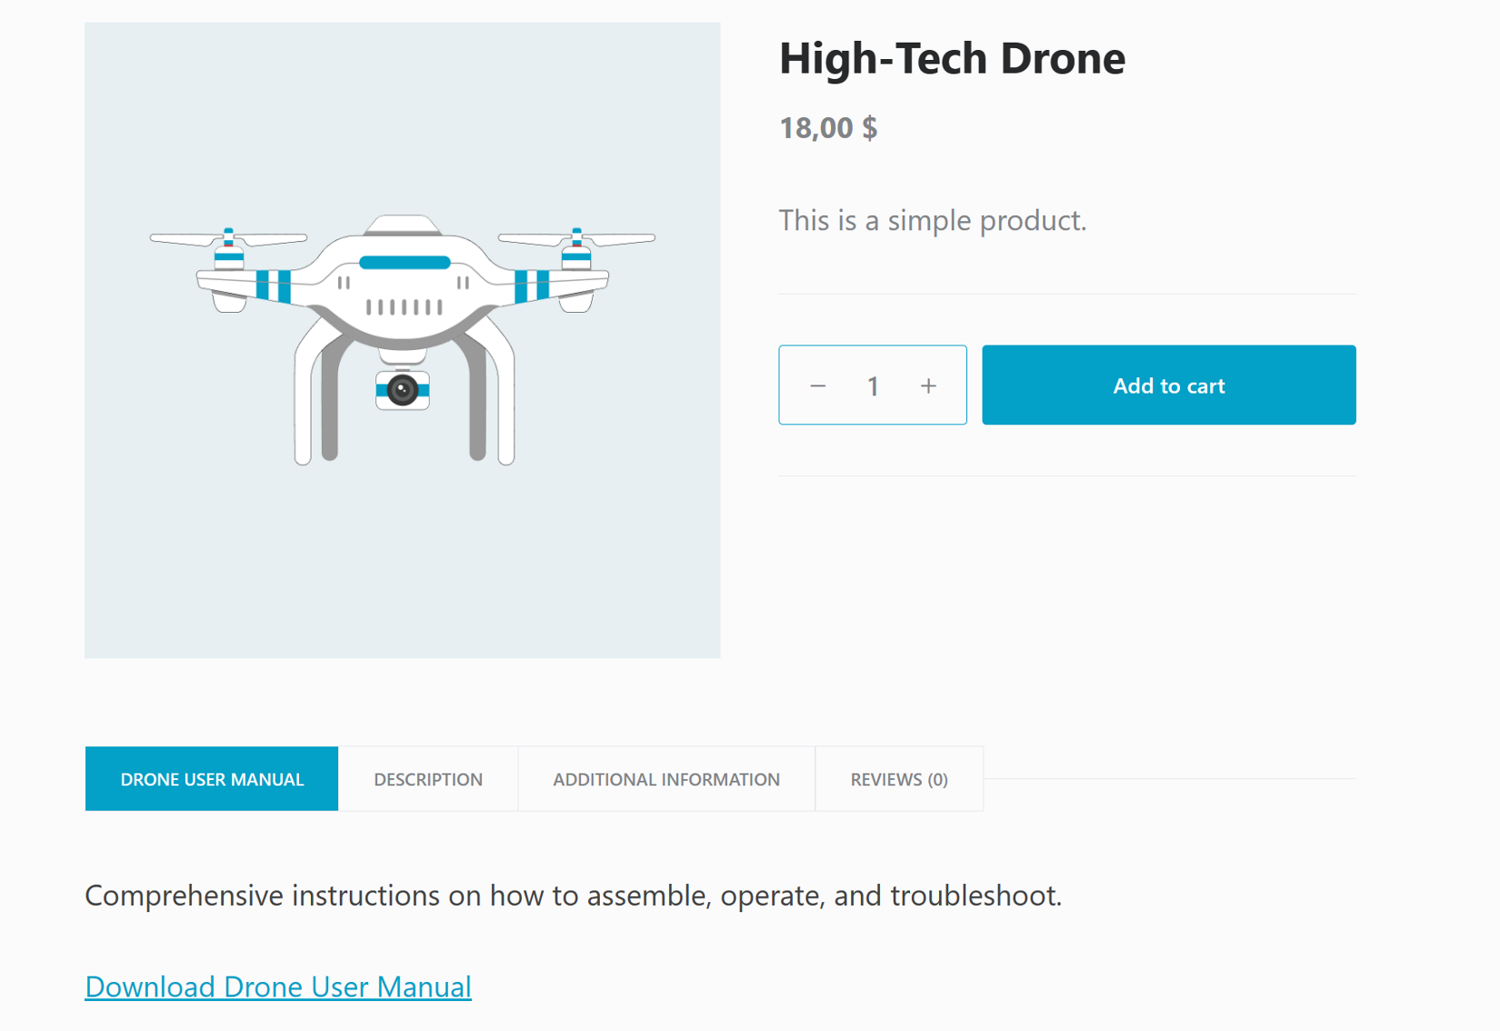Add the High-Tech Drone to the cart
The image size is (1500, 1031).
point(1168,385)
